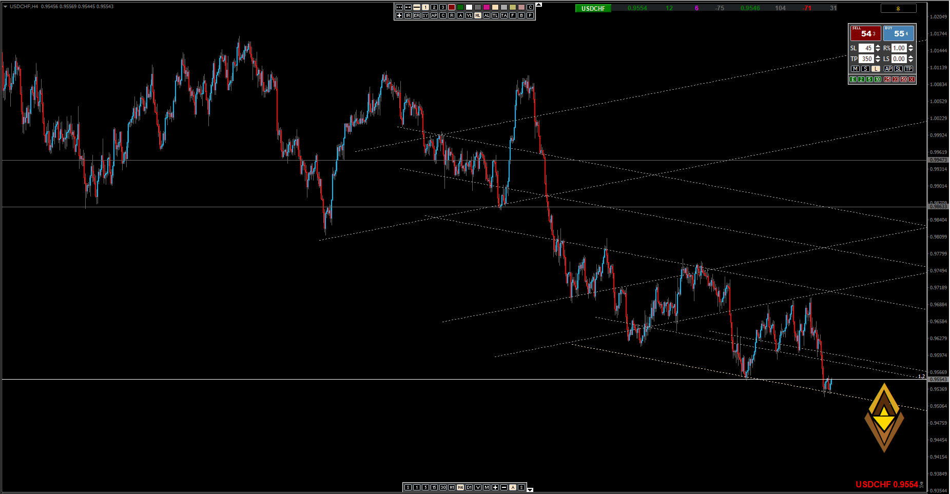950x494 pixels.
Task: Select the HL horizontal line tool
Action: [478, 15]
